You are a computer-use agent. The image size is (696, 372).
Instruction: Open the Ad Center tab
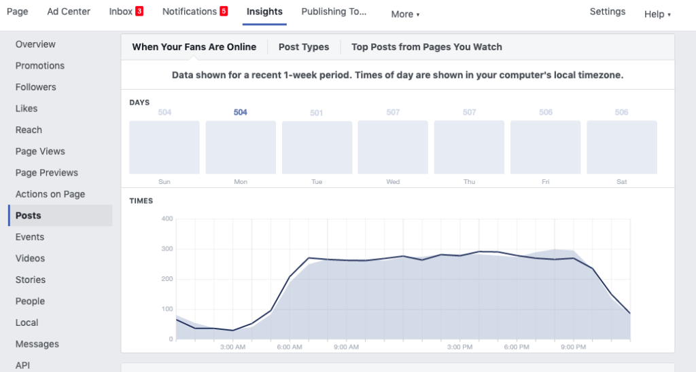[x=69, y=12]
